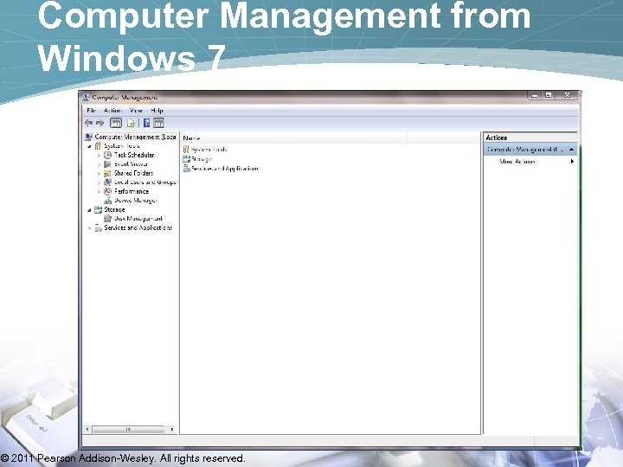
Task: Click the Name column header
Action: coord(293,138)
